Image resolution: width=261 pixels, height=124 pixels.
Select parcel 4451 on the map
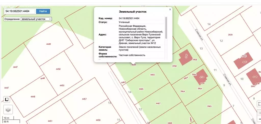(50, 121)
